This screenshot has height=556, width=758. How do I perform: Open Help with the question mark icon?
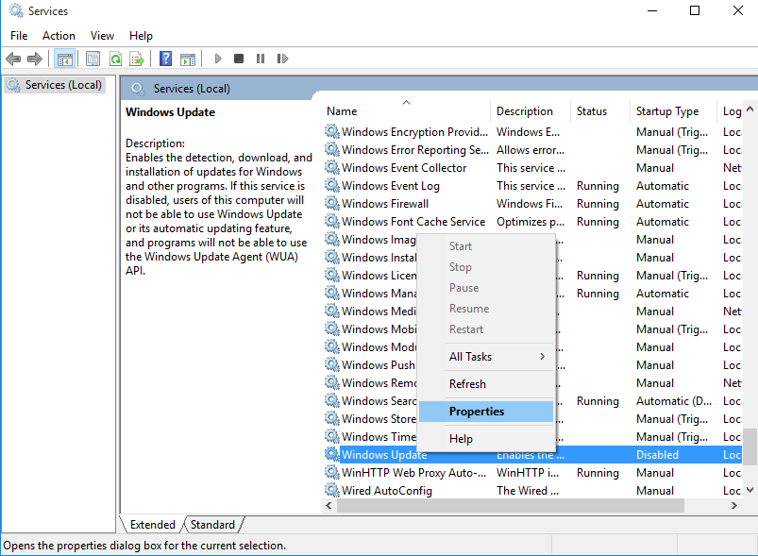[166, 59]
